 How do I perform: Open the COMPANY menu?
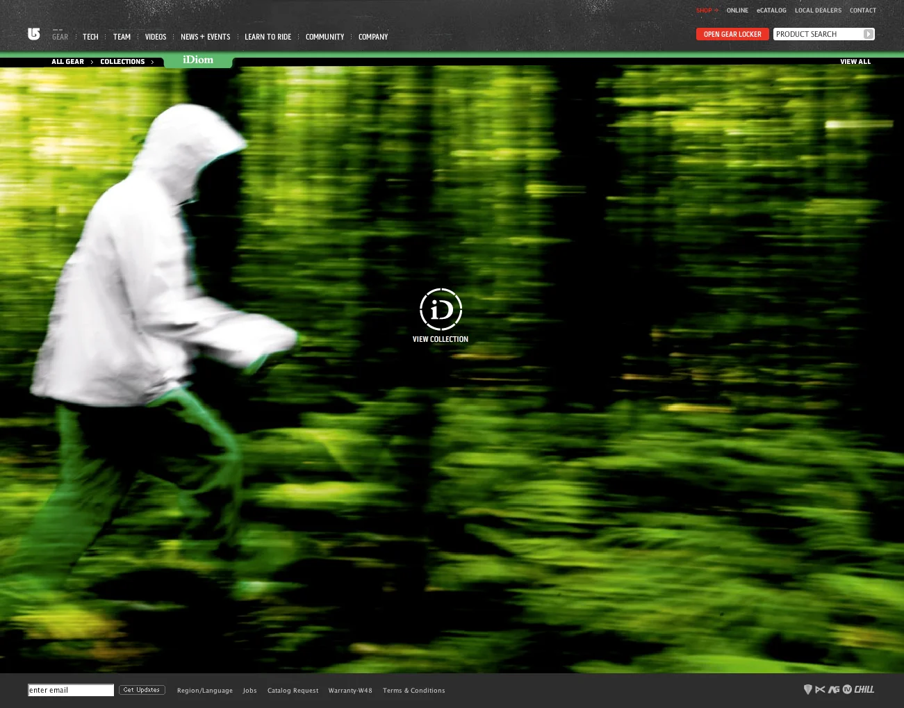[x=373, y=37]
